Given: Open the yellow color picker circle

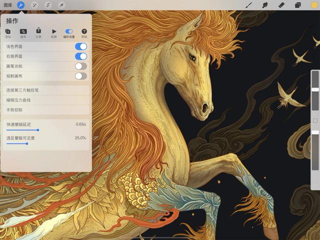Looking at the screenshot, I should 314,5.
